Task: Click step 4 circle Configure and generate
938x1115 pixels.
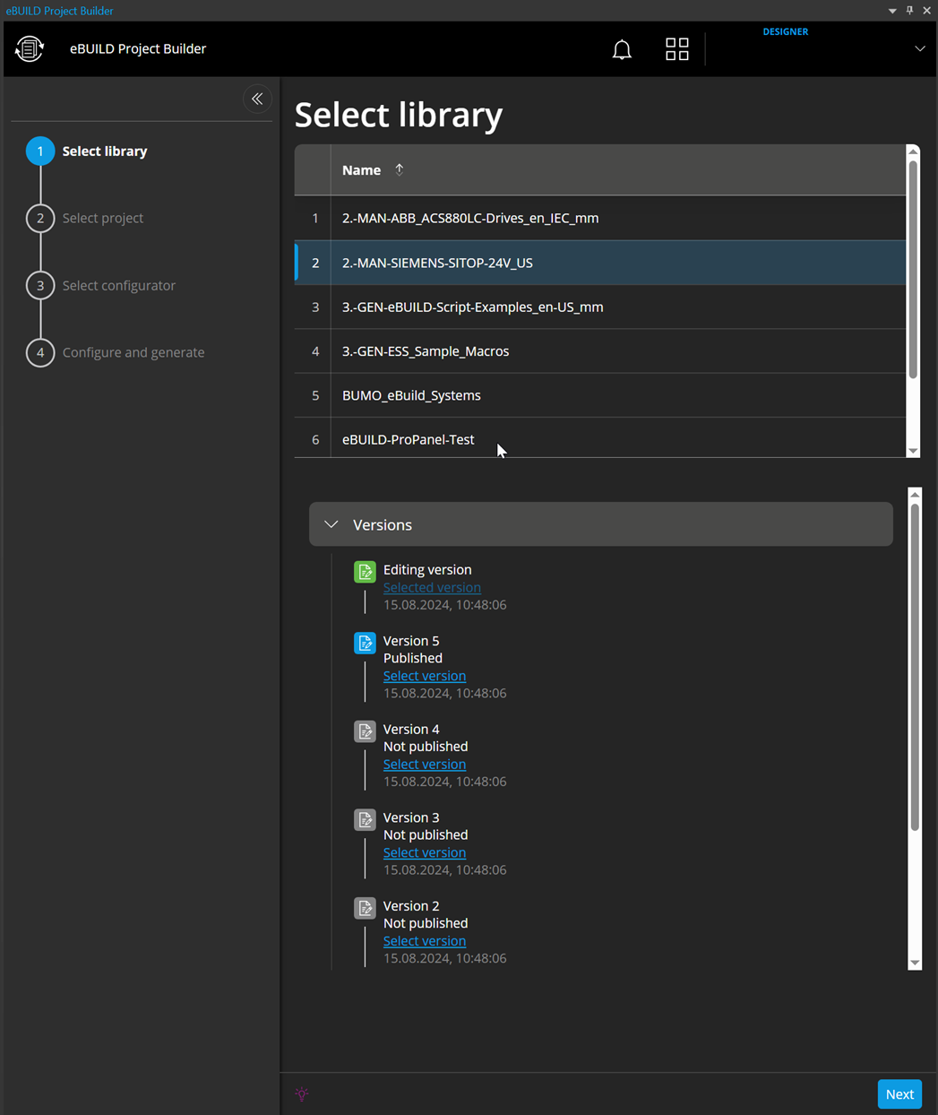Action: click(40, 352)
